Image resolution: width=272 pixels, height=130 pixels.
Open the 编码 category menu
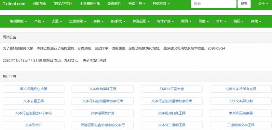pos(239,21)
